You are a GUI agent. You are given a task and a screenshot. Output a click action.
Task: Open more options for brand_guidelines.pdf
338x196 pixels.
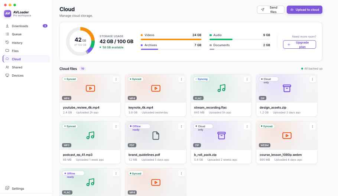point(181,126)
